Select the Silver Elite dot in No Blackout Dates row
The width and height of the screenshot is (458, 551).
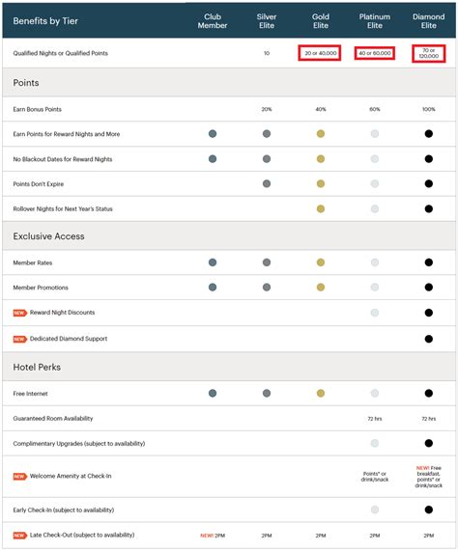[267, 159]
